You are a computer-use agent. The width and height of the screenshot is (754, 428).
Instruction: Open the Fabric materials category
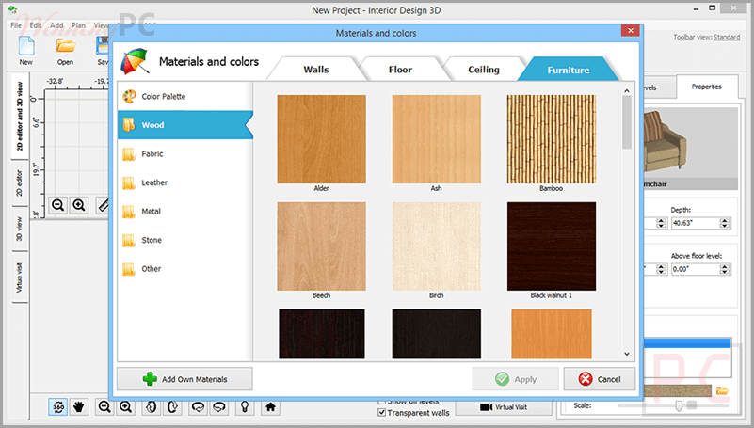(185, 153)
